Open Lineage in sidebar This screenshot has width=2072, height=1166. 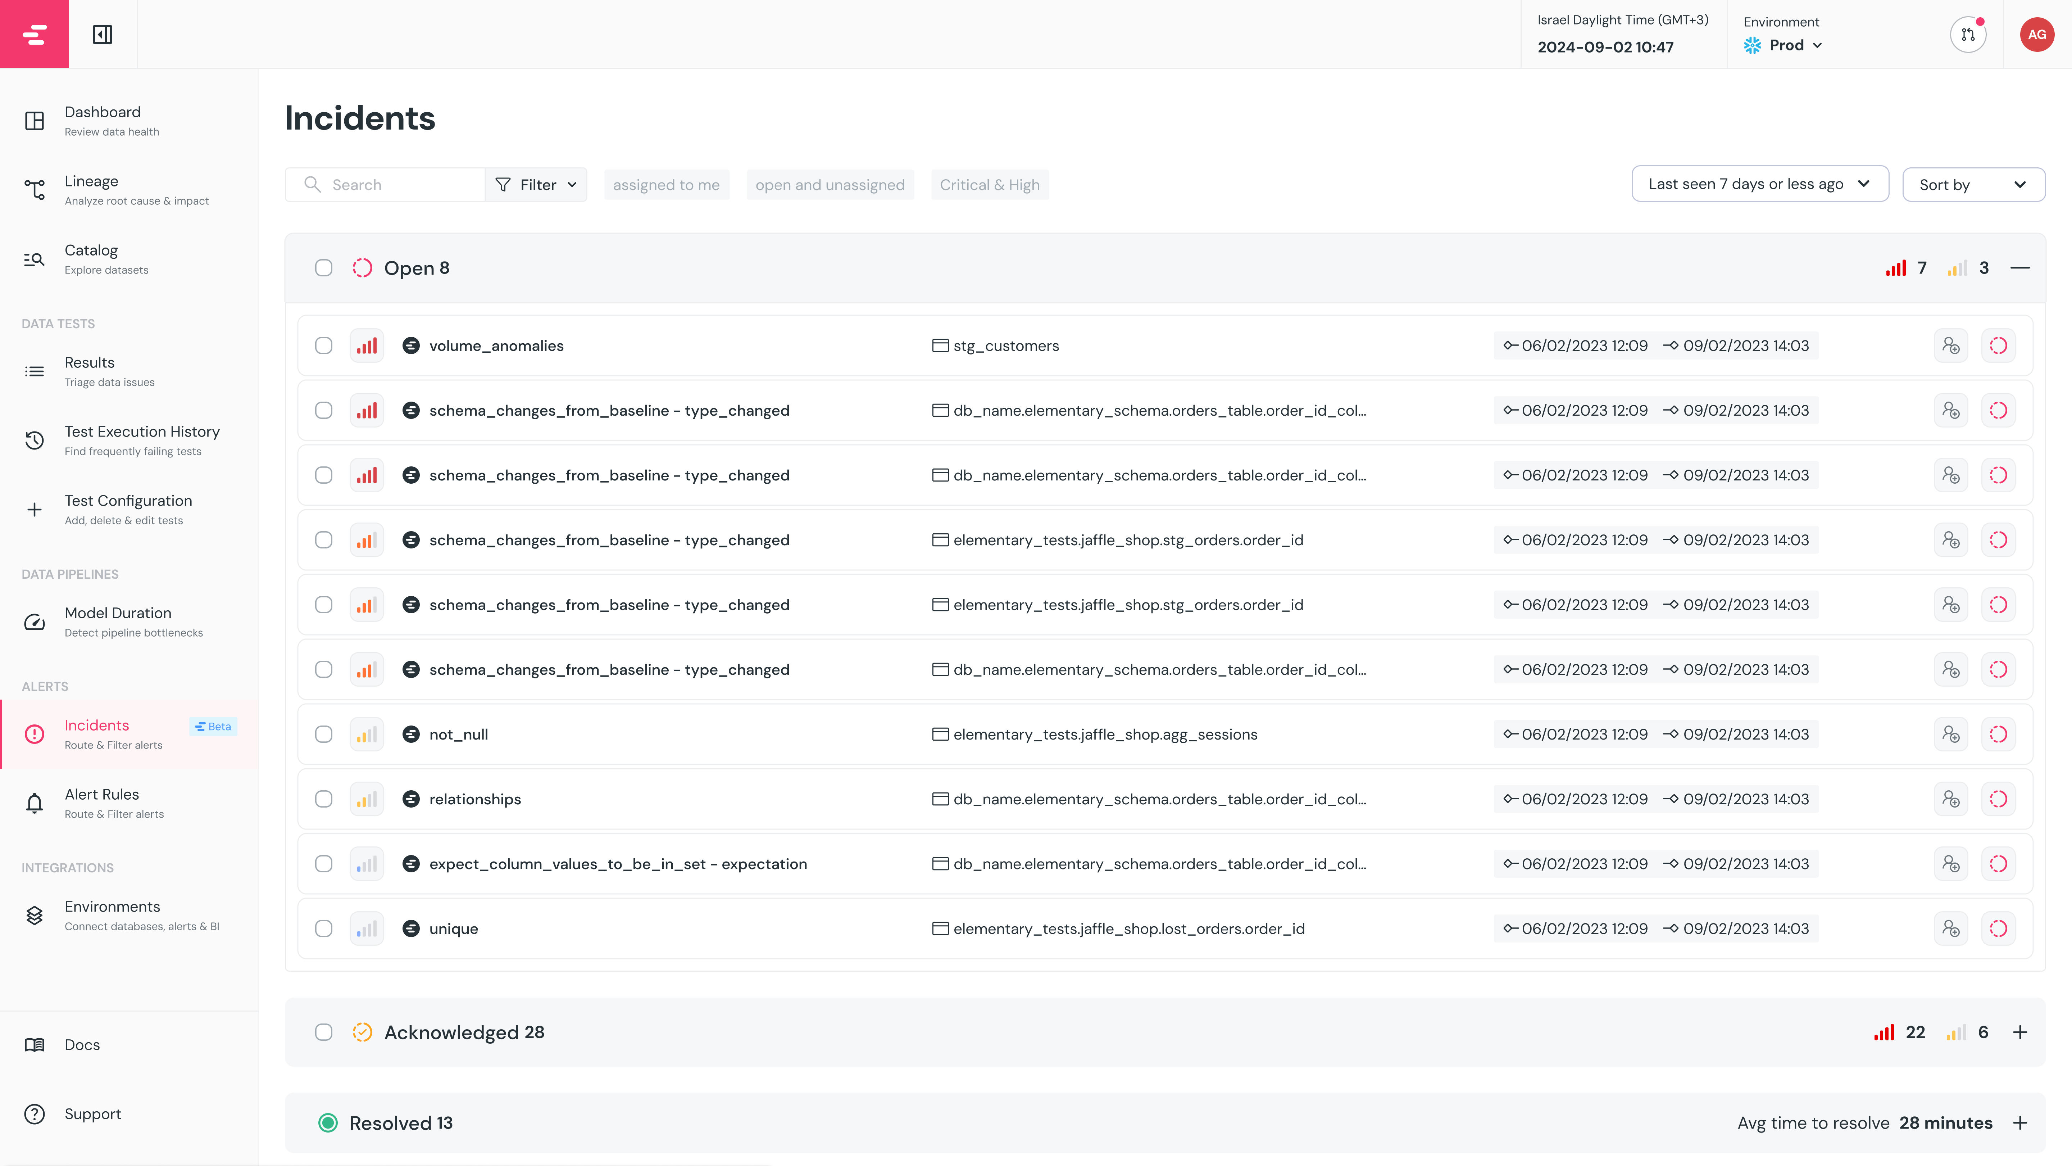pyautogui.click(x=129, y=190)
